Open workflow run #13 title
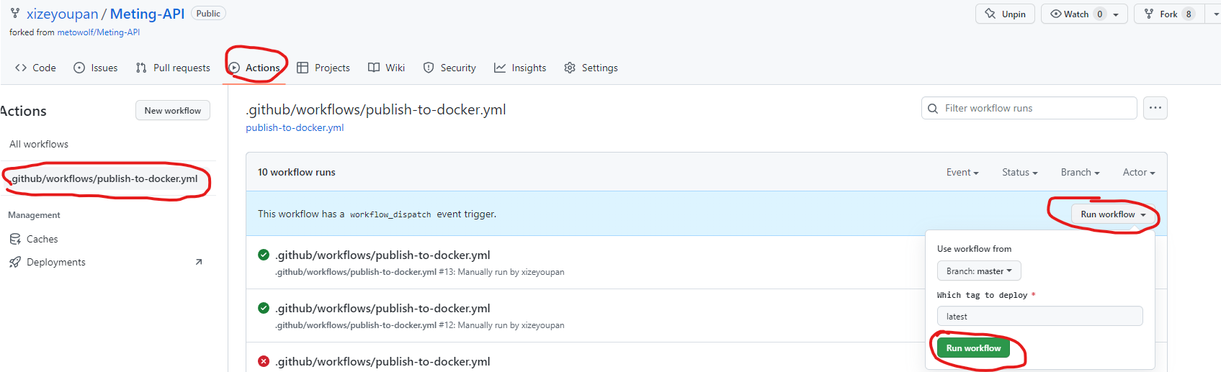This screenshot has height=372, width=1221. click(383, 255)
